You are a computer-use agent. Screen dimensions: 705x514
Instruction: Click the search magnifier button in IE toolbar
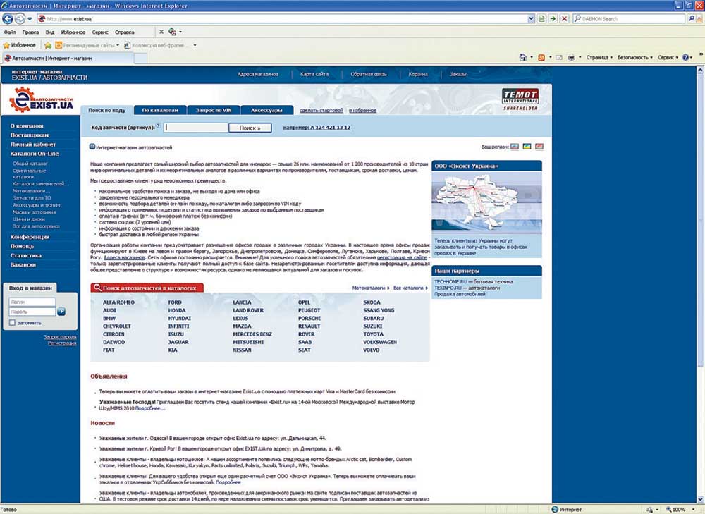click(x=692, y=19)
